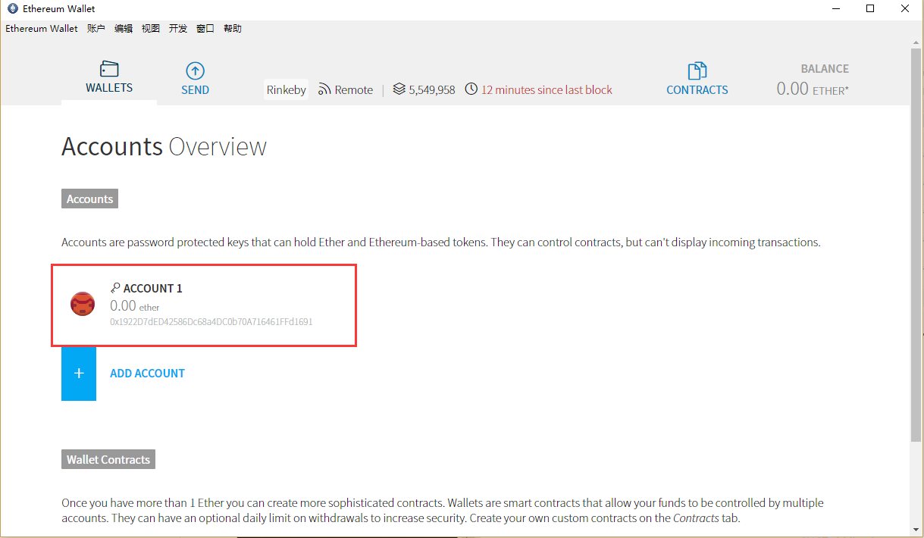Click the Remote connection signal icon

coord(324,89)
